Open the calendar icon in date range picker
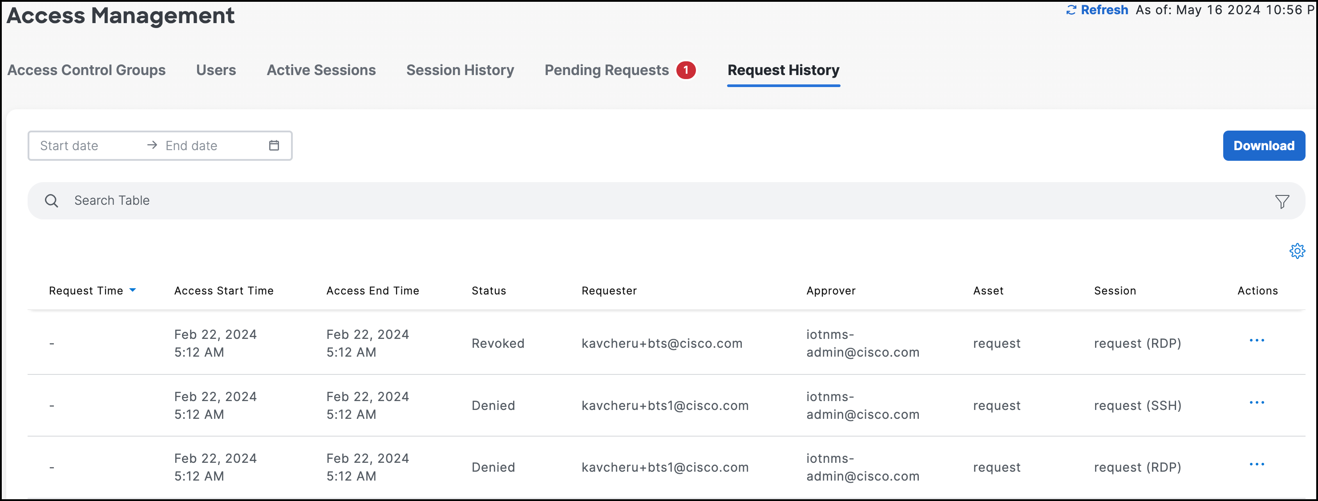 (274, 146)
